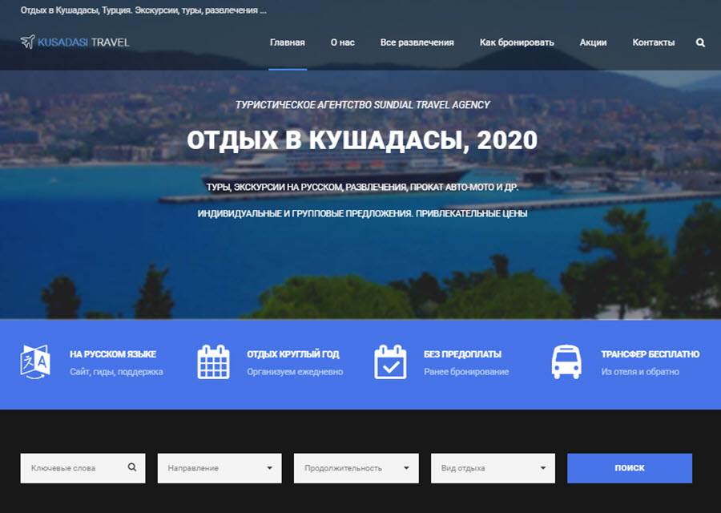Click the bus transfer icon

(566, 362)
